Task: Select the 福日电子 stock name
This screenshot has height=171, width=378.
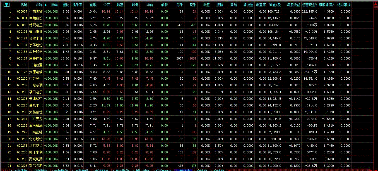Action: click(36, 92)
